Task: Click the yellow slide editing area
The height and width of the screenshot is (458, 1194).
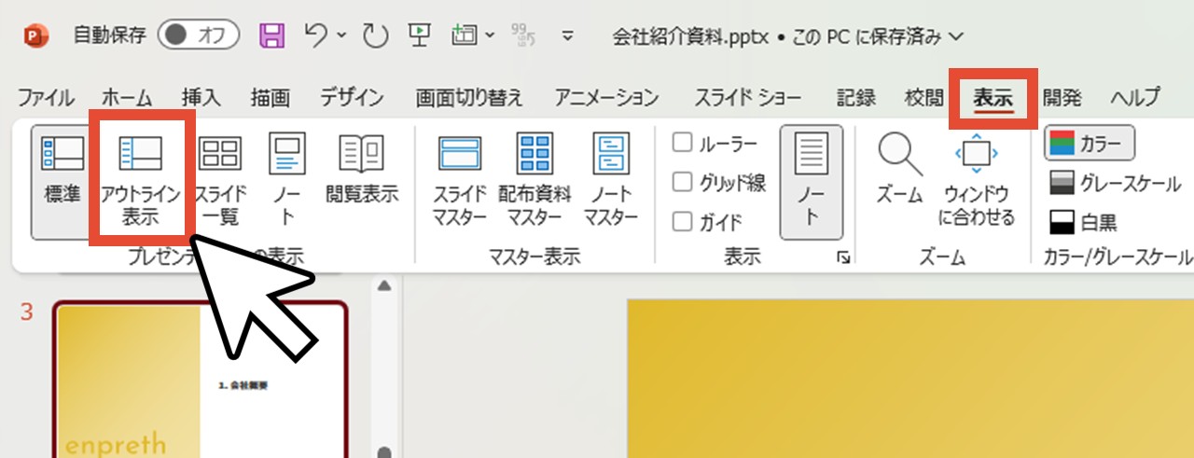Action: 910,378
